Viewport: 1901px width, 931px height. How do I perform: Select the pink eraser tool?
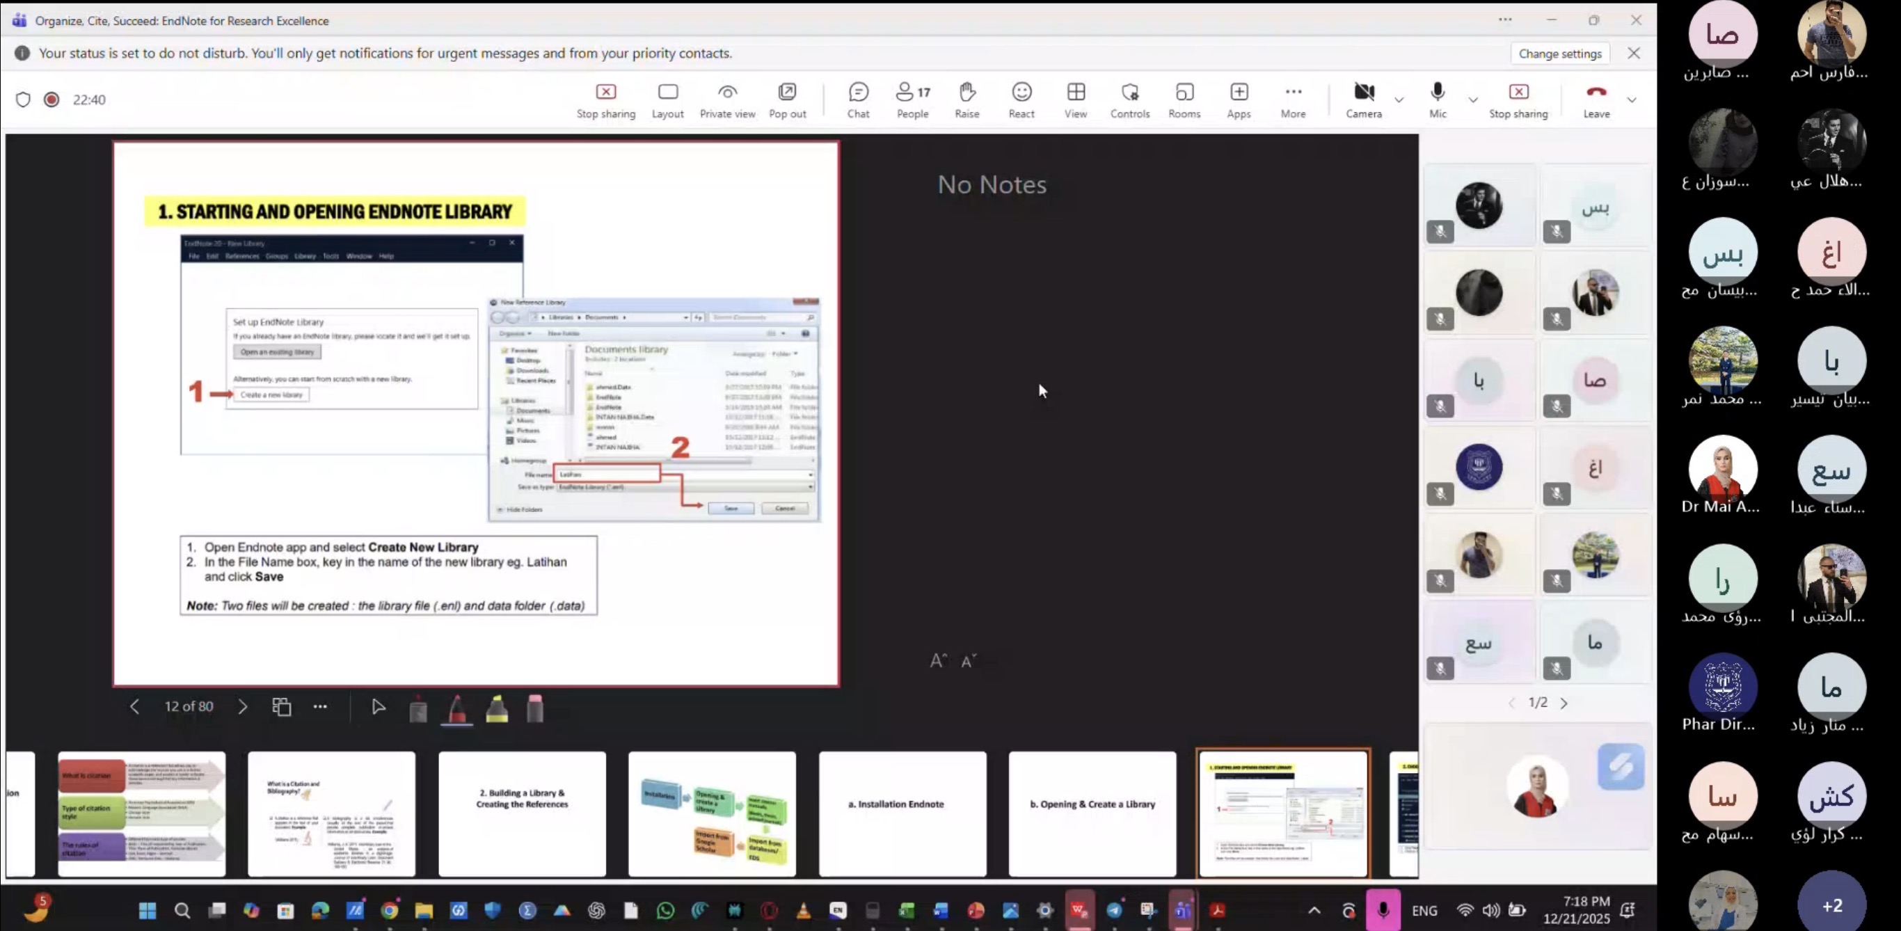535,708
